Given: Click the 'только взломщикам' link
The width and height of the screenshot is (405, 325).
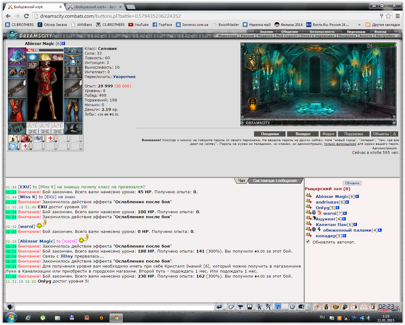Looking at the screenshot, I should [x=340, y=144].
